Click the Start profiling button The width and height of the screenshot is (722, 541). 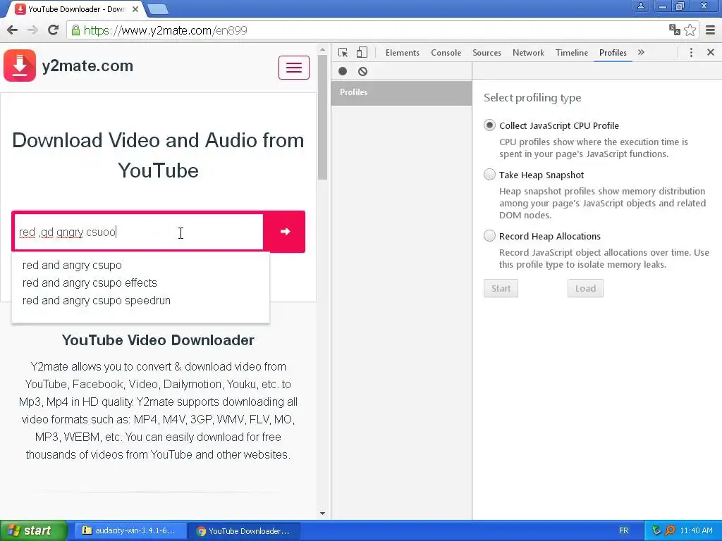(501, 288)
